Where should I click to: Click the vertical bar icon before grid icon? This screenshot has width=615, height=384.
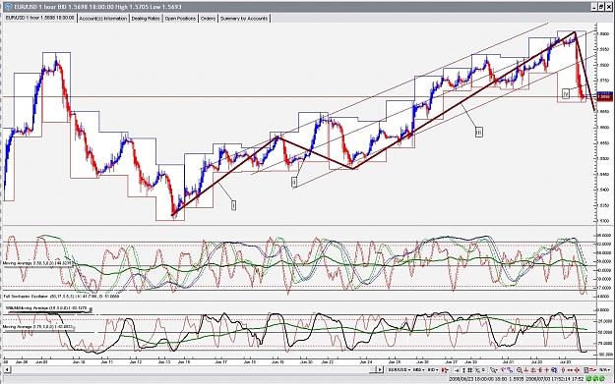(x=463, y=370)
